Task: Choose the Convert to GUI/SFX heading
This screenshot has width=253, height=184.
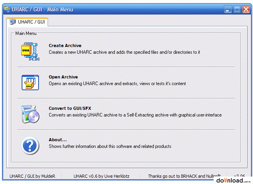Action: point(70,108)
